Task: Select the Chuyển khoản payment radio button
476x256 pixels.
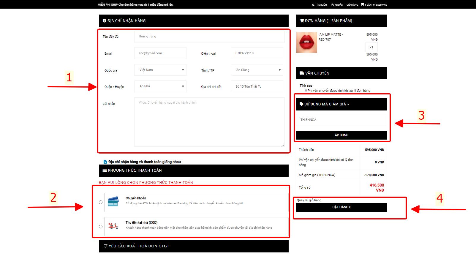Action: click(101, 202)
